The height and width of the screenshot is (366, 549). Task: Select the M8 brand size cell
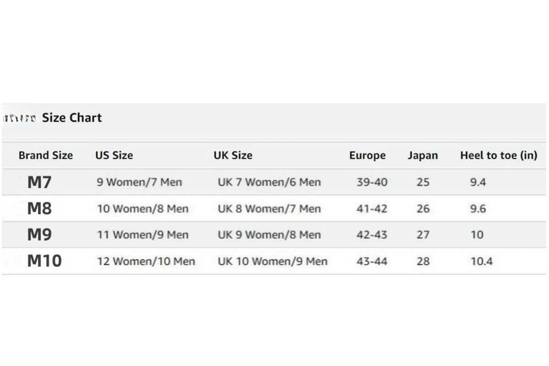pyautogui.click(x=39, y=209)
